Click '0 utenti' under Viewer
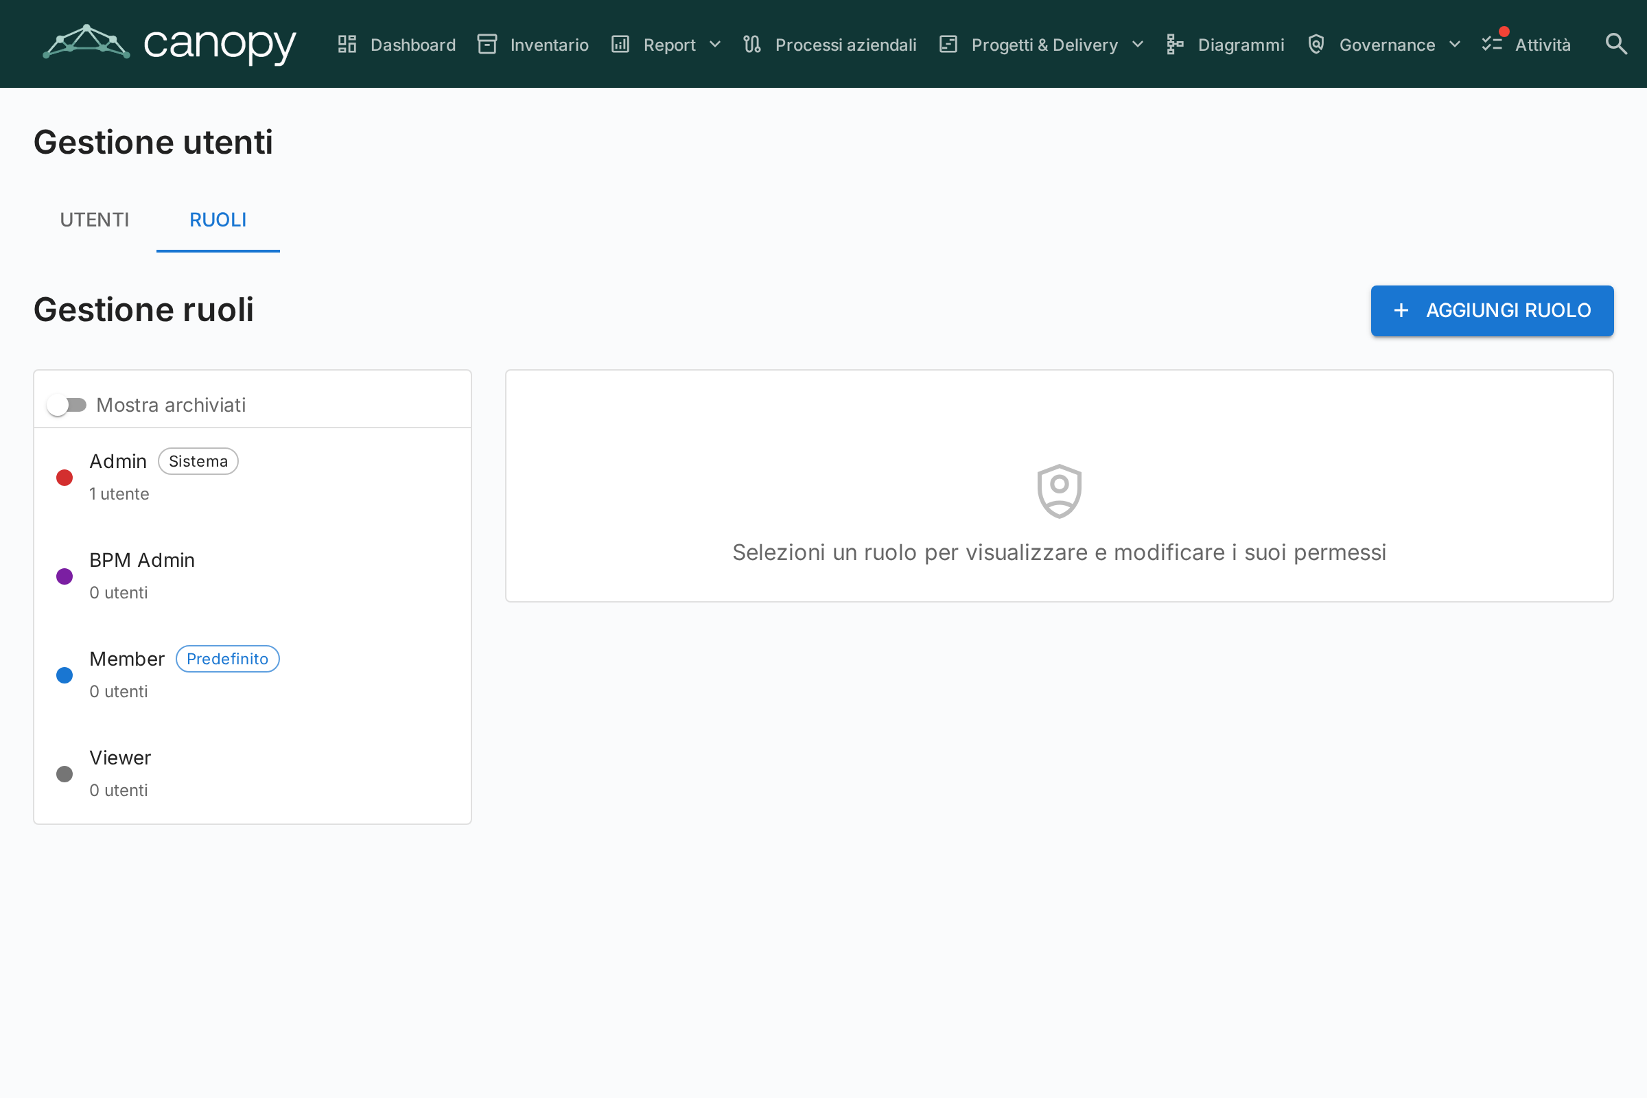Screen dimensions: 1647x1098 (x=119, y=790)
